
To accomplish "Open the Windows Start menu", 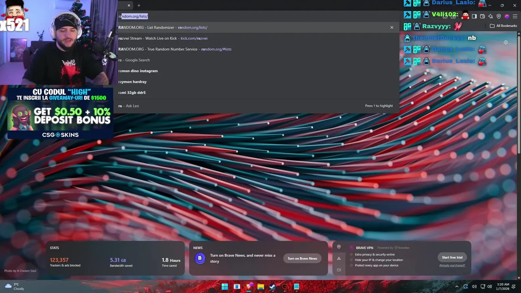I will [225, 286].
